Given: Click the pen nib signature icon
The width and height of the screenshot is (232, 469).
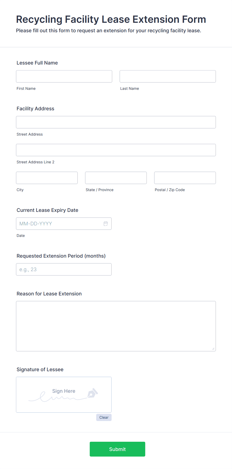Looking at the screenshot, I should (93, 393).
